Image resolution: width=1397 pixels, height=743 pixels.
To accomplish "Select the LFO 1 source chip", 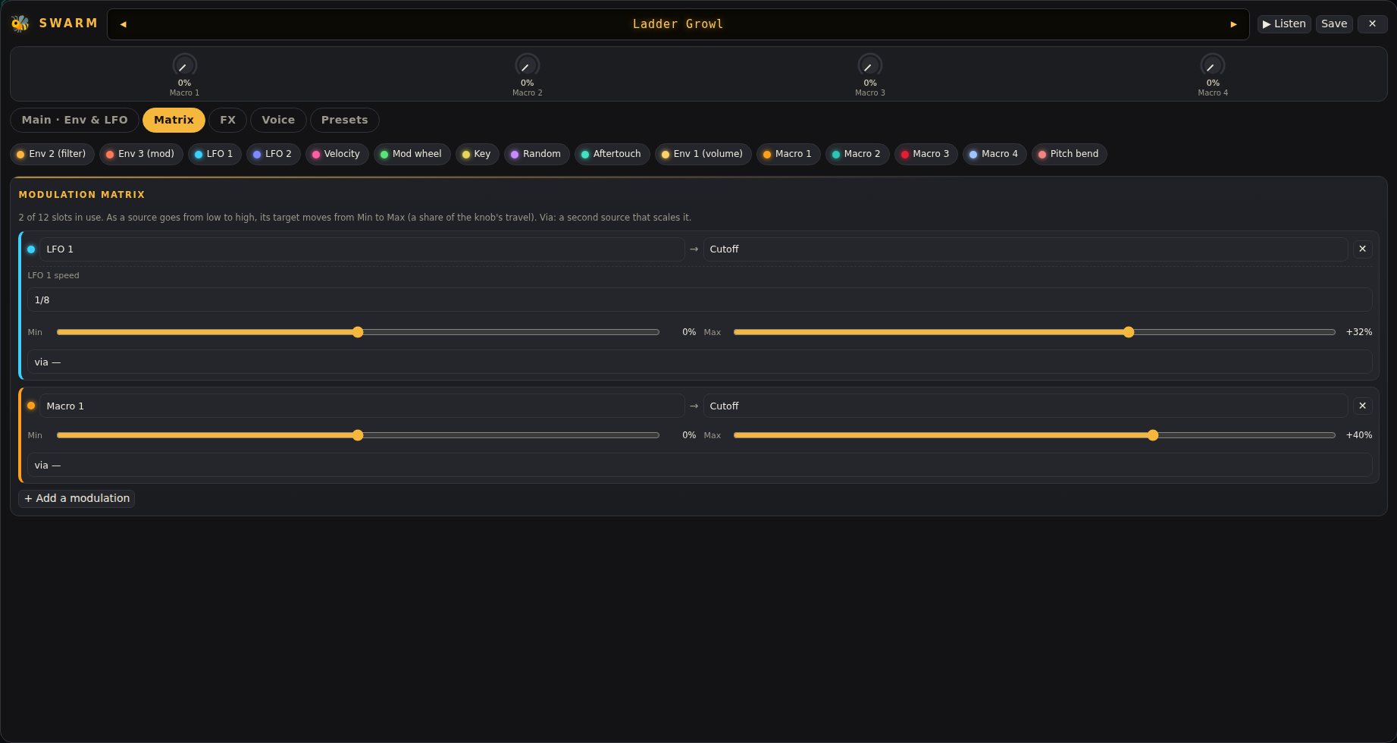I will click(x=215, y=154).
